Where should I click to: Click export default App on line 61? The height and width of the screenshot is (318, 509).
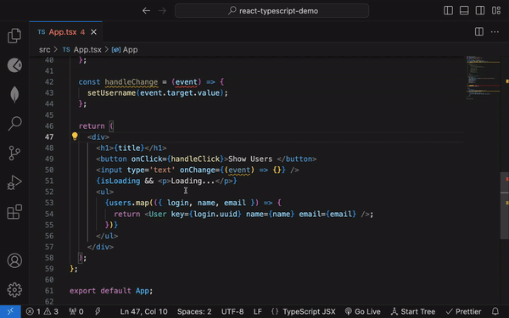click(x=111, y=291)
